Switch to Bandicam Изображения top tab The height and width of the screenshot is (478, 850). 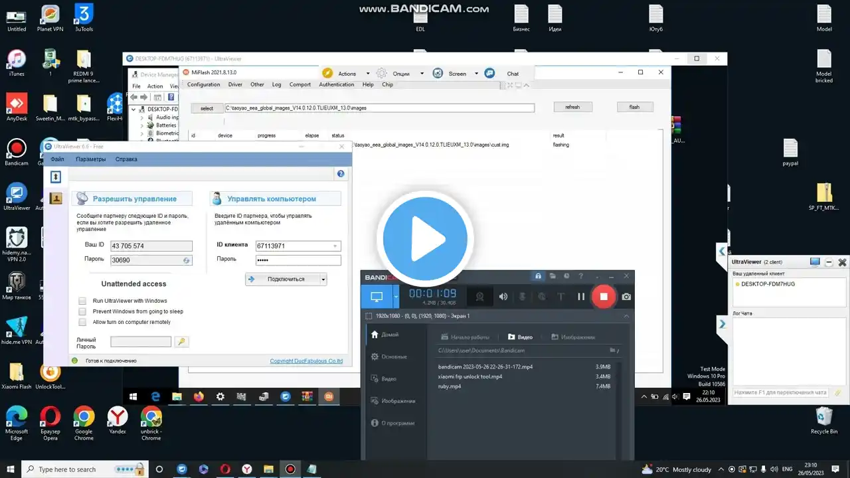pyautogui.click(x=573, y=337)
